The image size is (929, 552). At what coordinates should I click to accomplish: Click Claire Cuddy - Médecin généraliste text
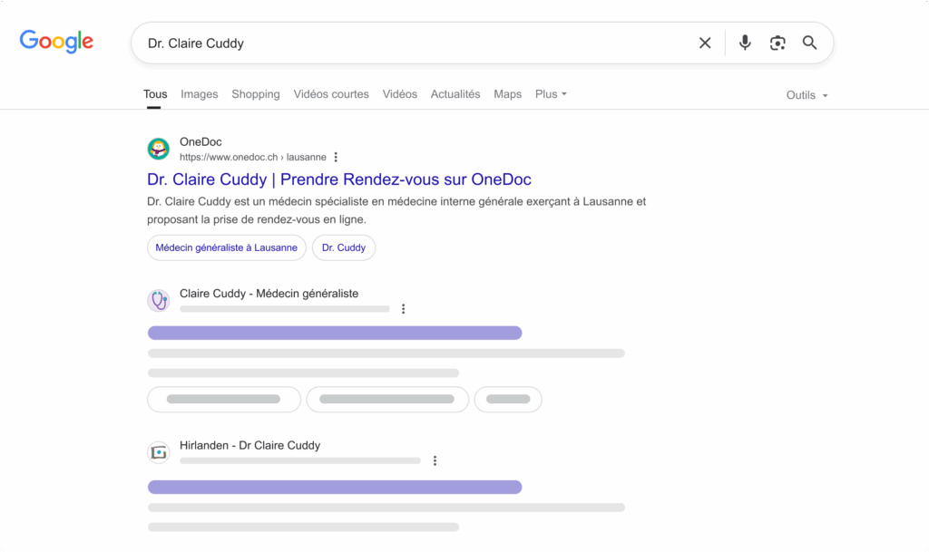[x=269, y=294]
